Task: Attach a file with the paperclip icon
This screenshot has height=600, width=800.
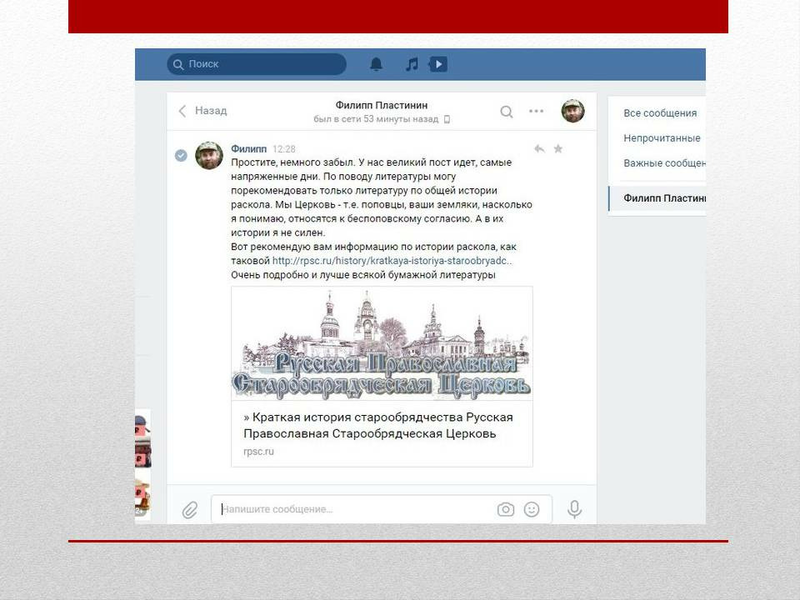Action: click(x=190, y=509)
